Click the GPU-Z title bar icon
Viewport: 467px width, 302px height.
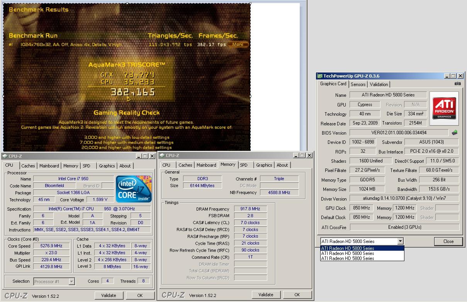(319, 76)
